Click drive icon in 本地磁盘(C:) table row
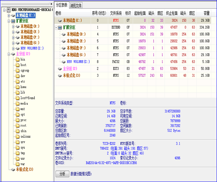Image resolution: width=217 pixels, height=182 pixels. (60, 21)
